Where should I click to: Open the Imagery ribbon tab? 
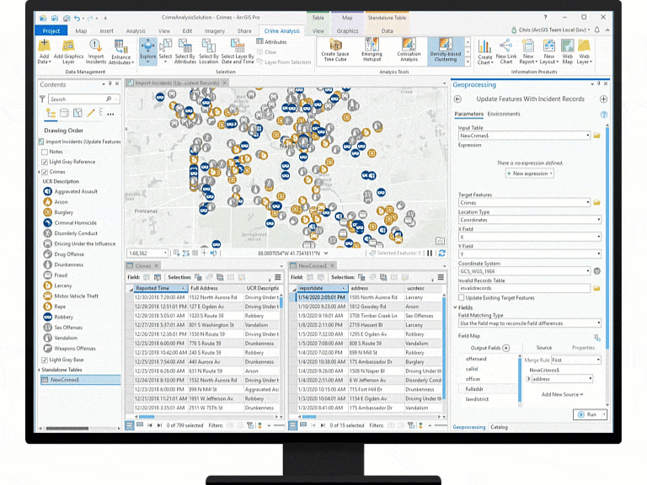(215, 31)
